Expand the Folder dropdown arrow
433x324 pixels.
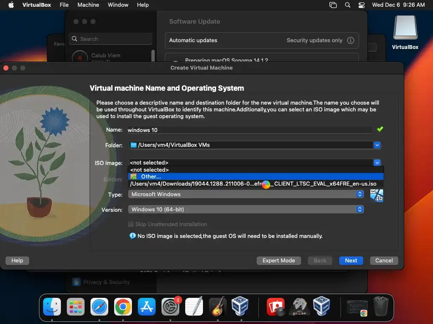point(377,145)
